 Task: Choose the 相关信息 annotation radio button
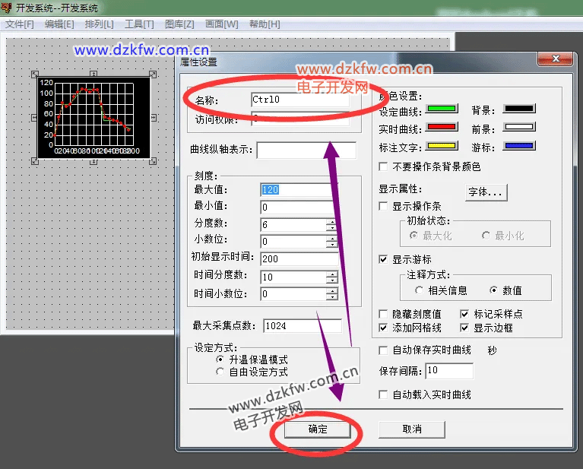click(419, 290)
